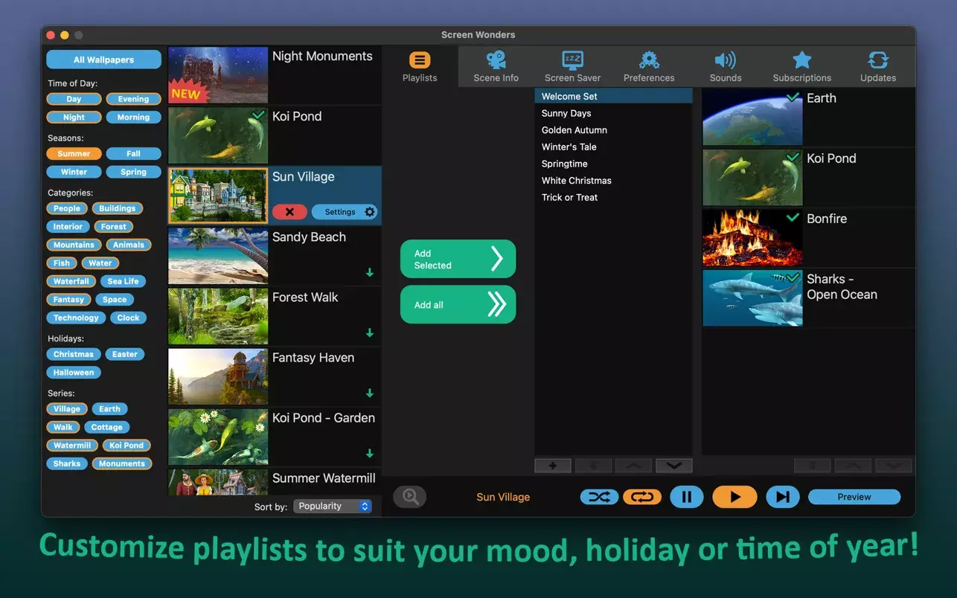Click the Preview button
Screen dimensions: 957x598
(x=854, y=497)
